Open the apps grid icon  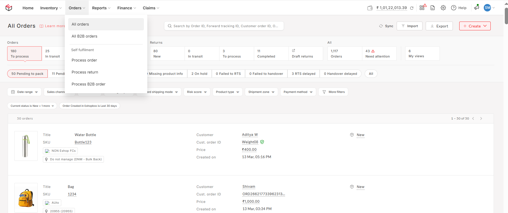coord(422,8)
